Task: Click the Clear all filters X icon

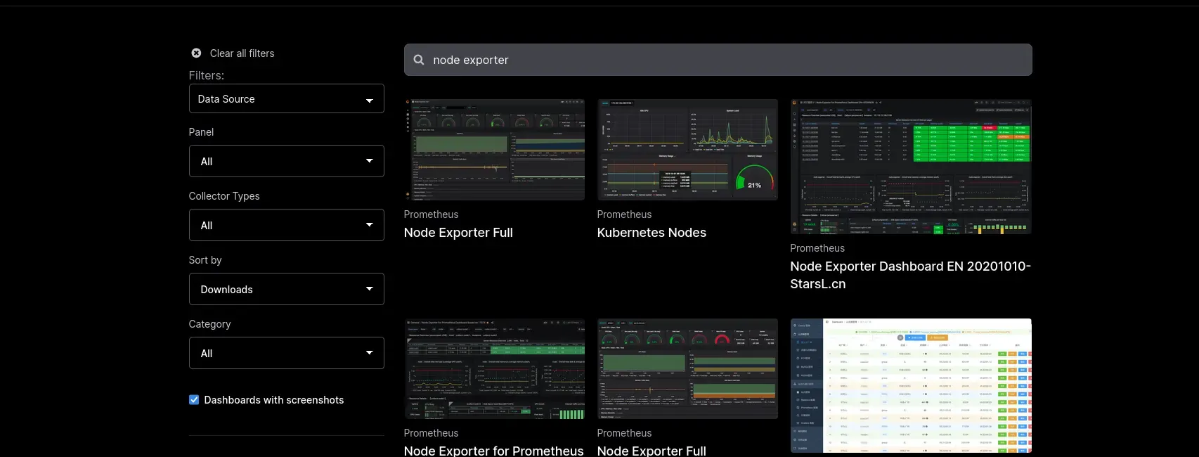Action: tap(196, 53)
